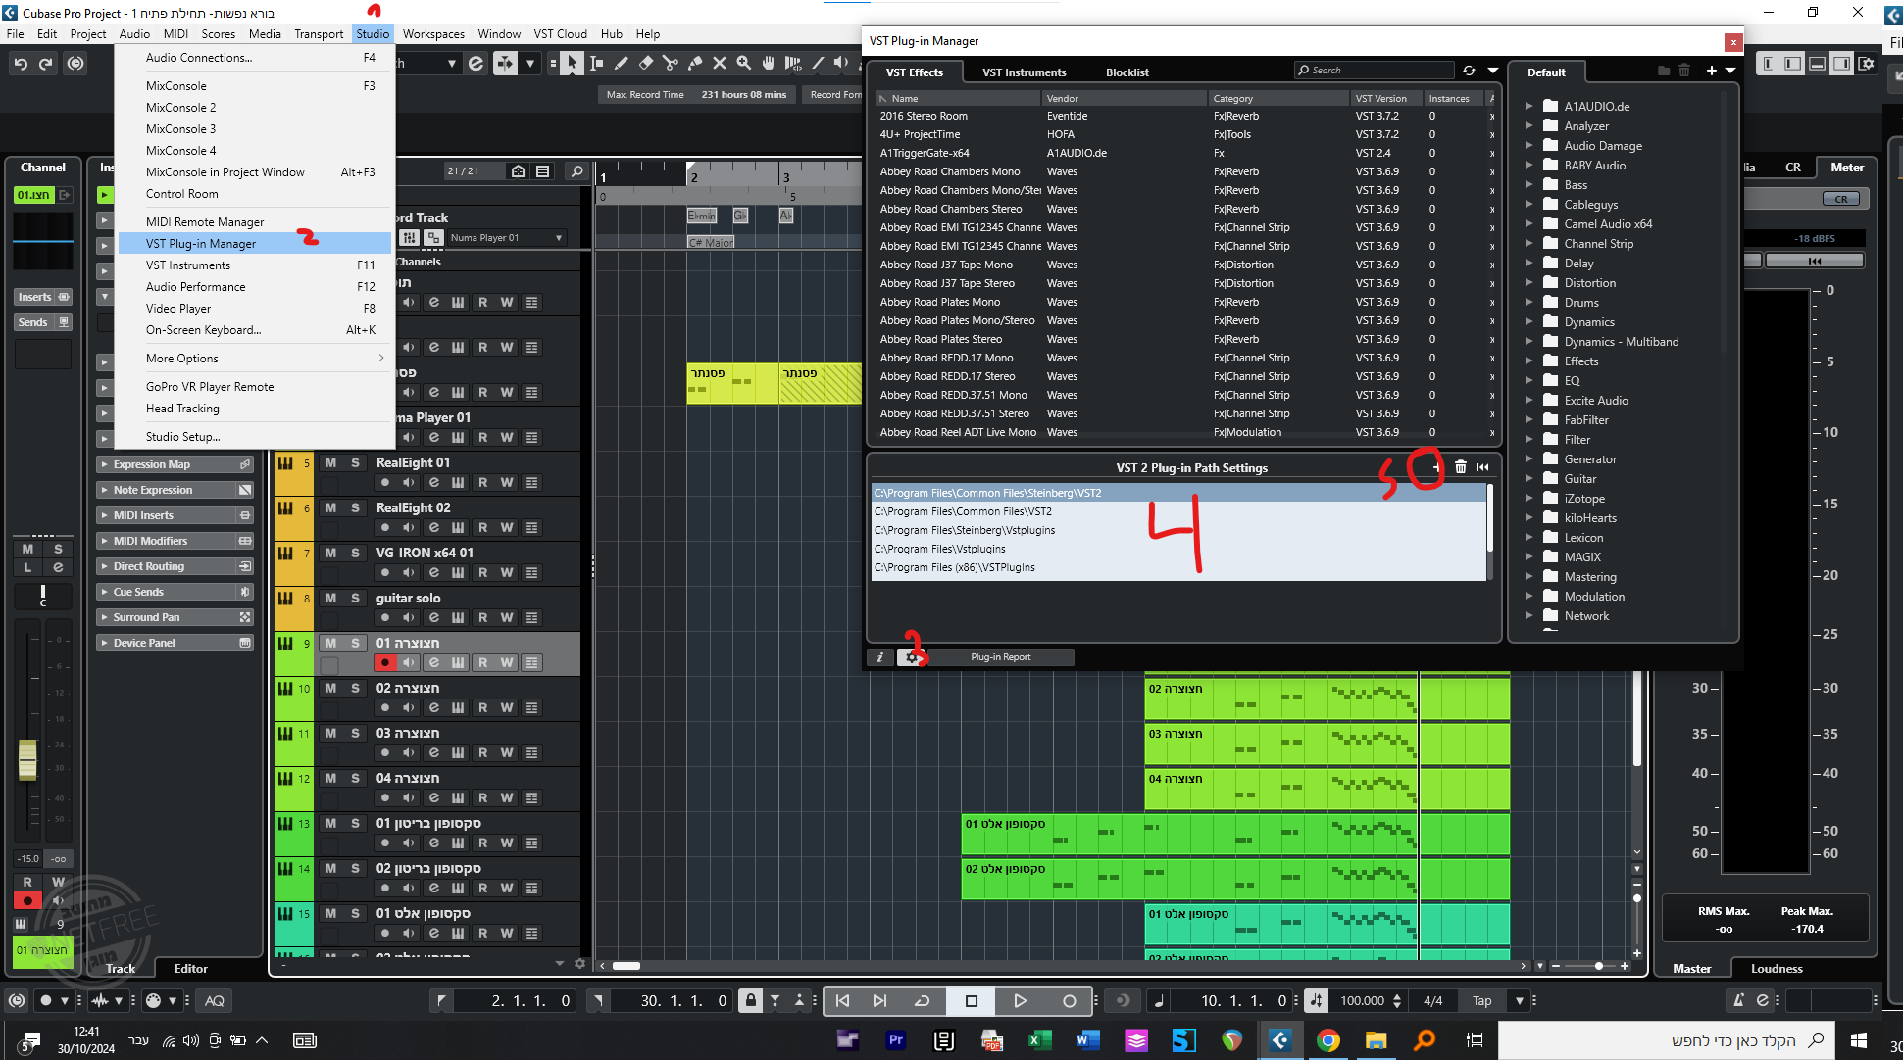Open Premiere Pro from the taskbar
1903x1060 pixels.
click(x=895, y=1040)
